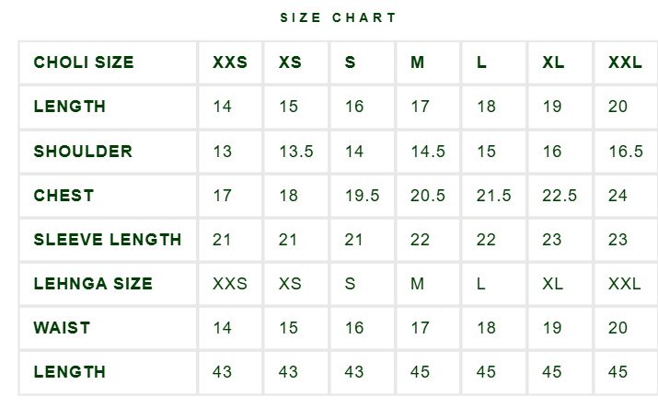The height and width of the screenshot is (407, 658).
Task: Select the CHOLI SIZE header cell
Action: [108, 62]
